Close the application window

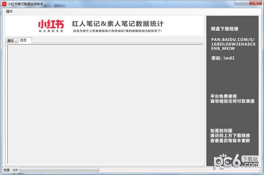[255, 3]
